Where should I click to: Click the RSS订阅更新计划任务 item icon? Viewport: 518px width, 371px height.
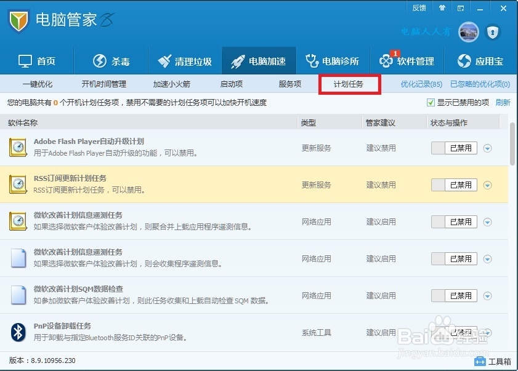[17, 185]
